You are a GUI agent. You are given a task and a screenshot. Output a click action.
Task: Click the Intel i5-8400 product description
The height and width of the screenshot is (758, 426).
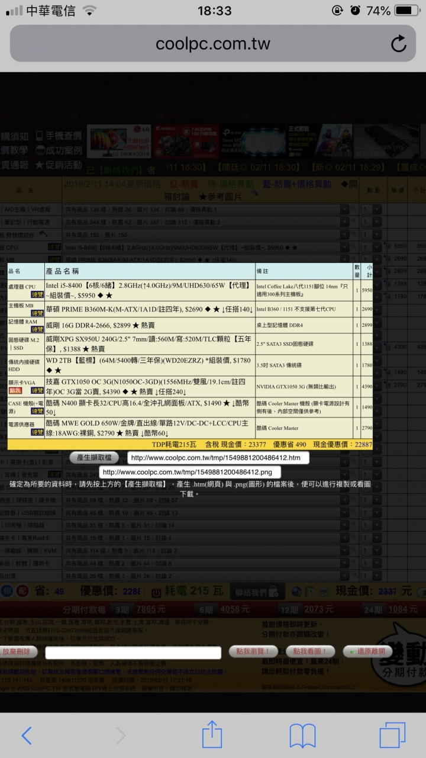[x=150, y=290]
